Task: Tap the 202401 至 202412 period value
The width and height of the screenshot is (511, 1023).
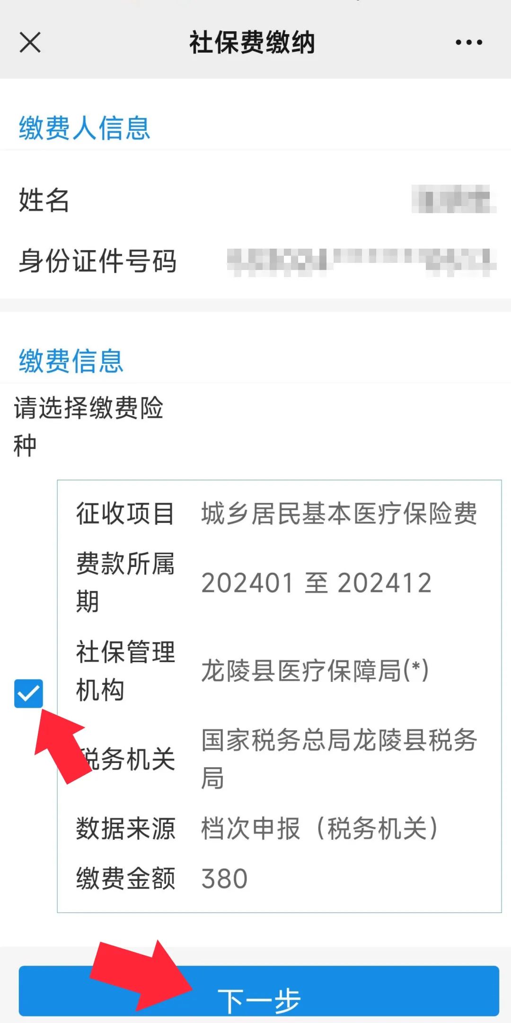Action: click(317, 583)
